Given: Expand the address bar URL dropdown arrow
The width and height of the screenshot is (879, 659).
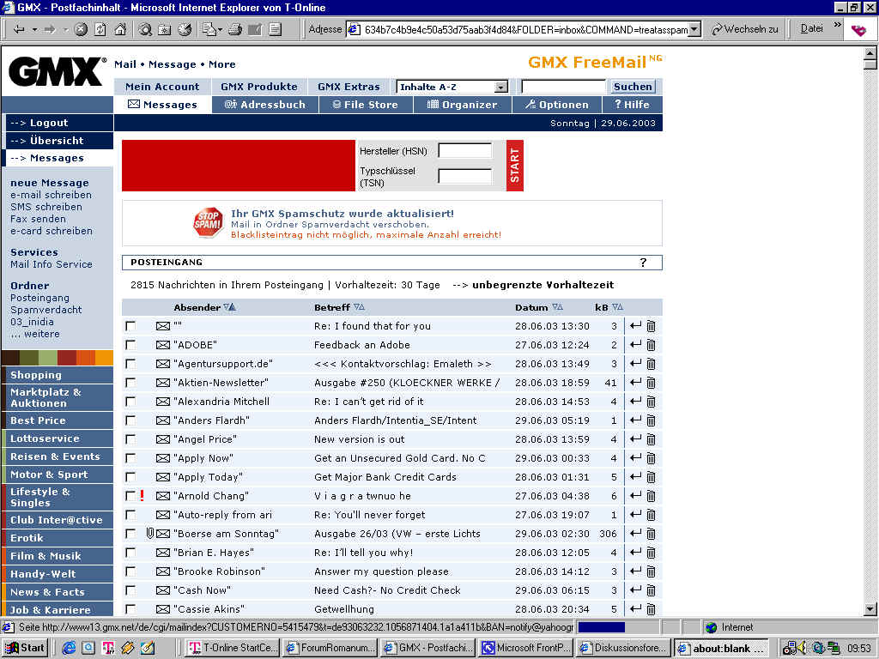Looking at the screenshot, I should tap(694, 29).
